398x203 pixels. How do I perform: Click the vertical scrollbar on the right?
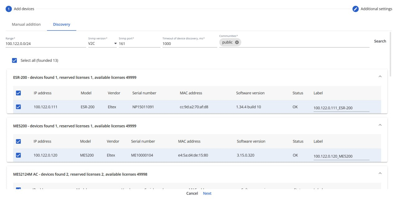click(390, 54)
